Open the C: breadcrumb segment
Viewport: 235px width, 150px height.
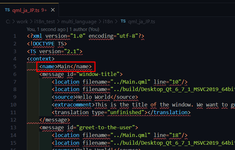pyautogui.click(x=8, y=22)
